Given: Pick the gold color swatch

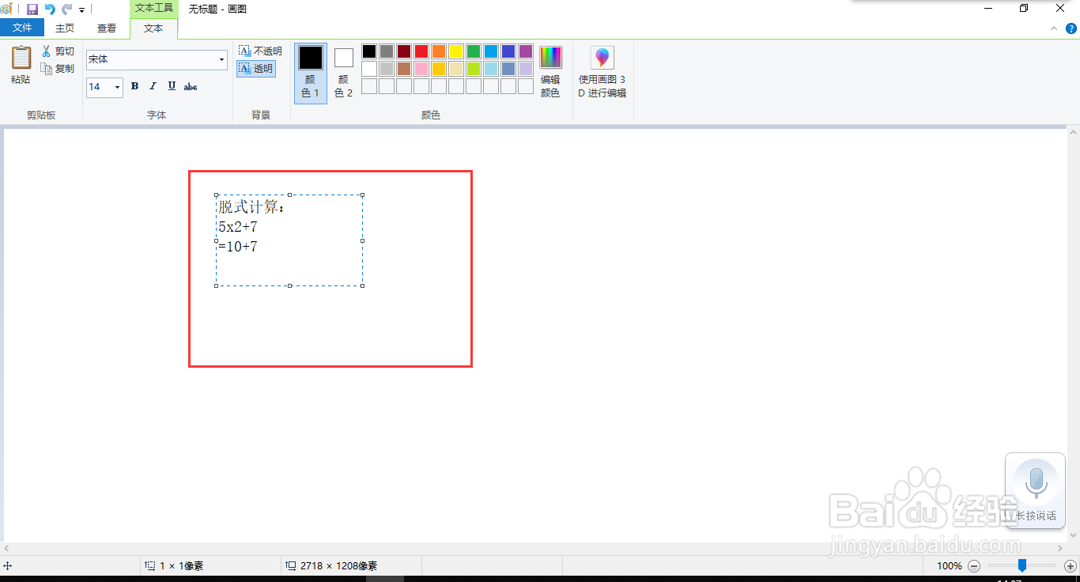Looking at the screenshot, I should 439,69.
